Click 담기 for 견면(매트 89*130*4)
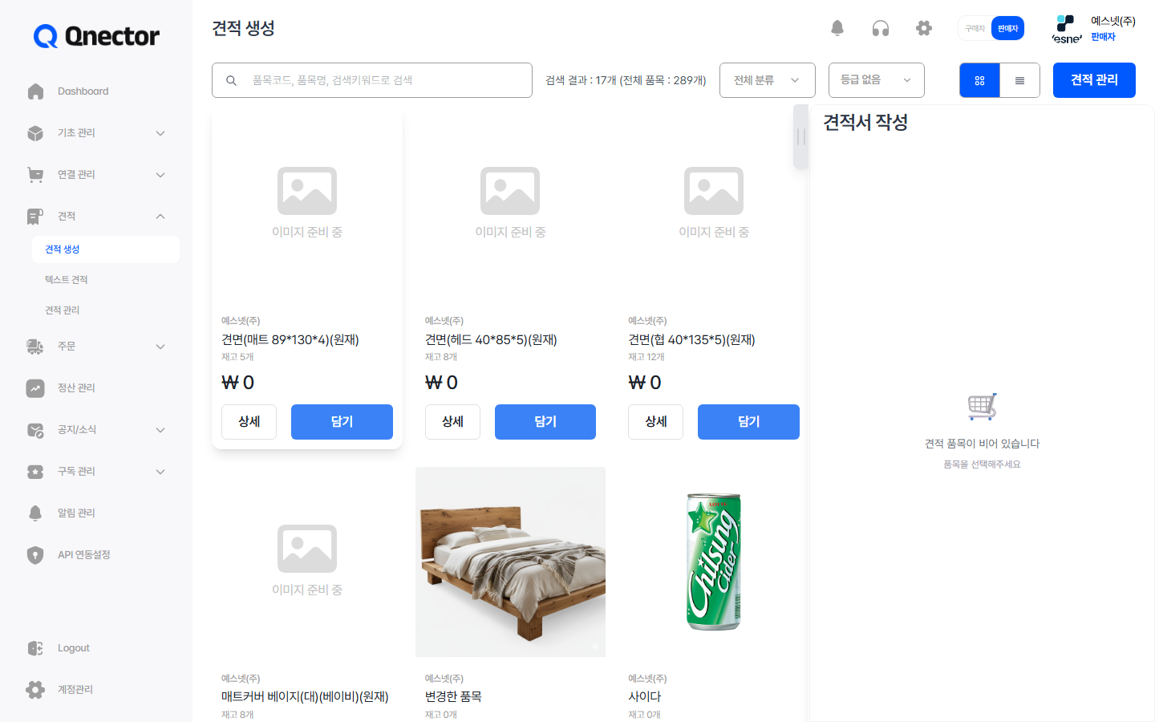Image resolution: width=1155 pixels, height=722 pixels. pos(342,422)
